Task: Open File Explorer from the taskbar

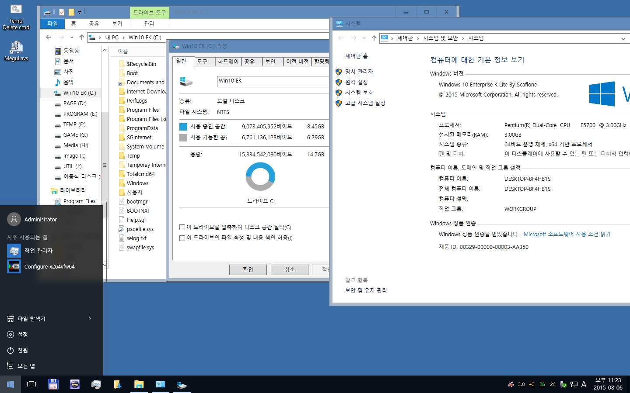Action: pyautogui.click(x=139, y=384)
